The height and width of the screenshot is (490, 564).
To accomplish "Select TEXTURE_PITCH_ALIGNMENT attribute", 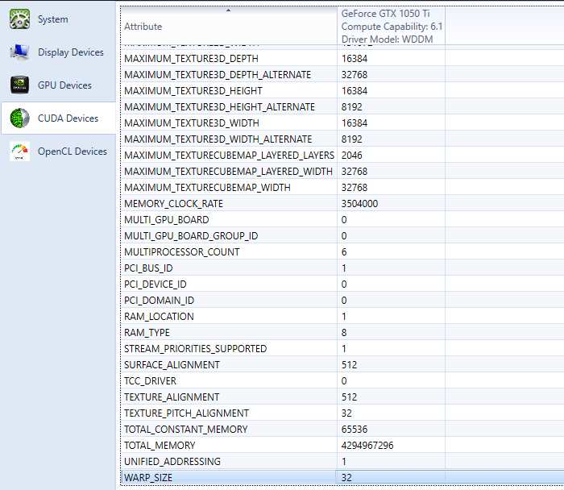I will [186, 413].
